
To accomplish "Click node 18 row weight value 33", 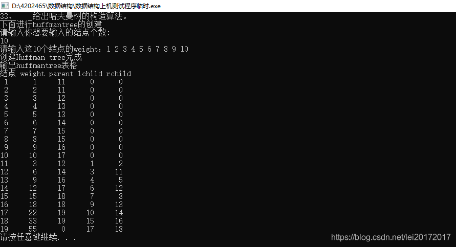I will pos(33,221).
